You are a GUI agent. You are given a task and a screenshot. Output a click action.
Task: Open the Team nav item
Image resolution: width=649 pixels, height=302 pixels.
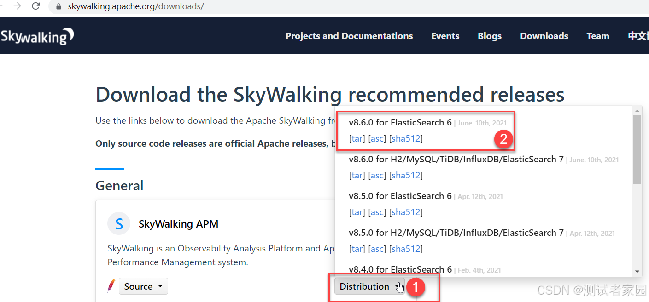point(598,36)
